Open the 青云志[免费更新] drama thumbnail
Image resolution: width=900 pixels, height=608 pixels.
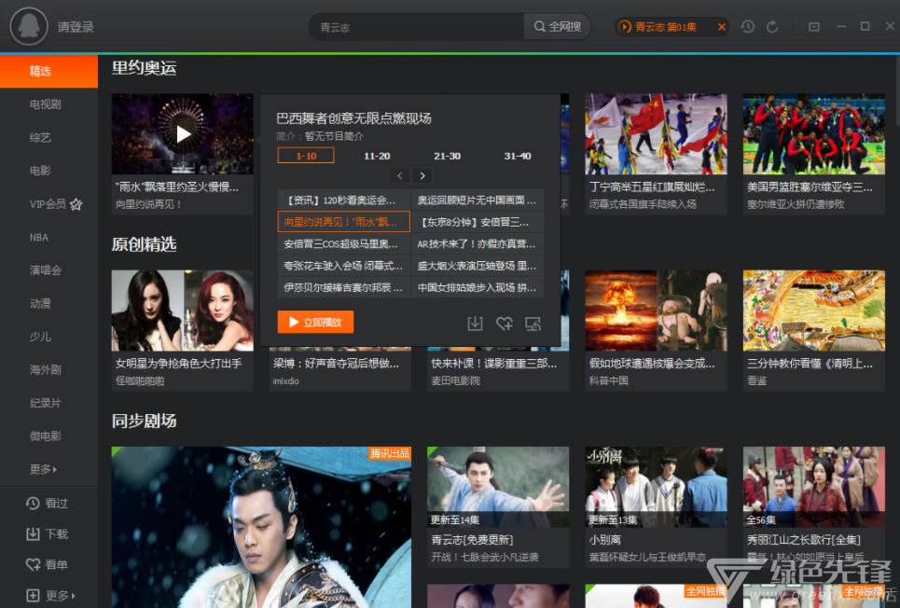pos(498,487)
